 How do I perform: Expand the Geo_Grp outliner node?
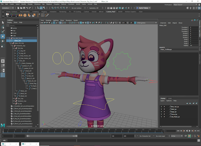(14, 98)
